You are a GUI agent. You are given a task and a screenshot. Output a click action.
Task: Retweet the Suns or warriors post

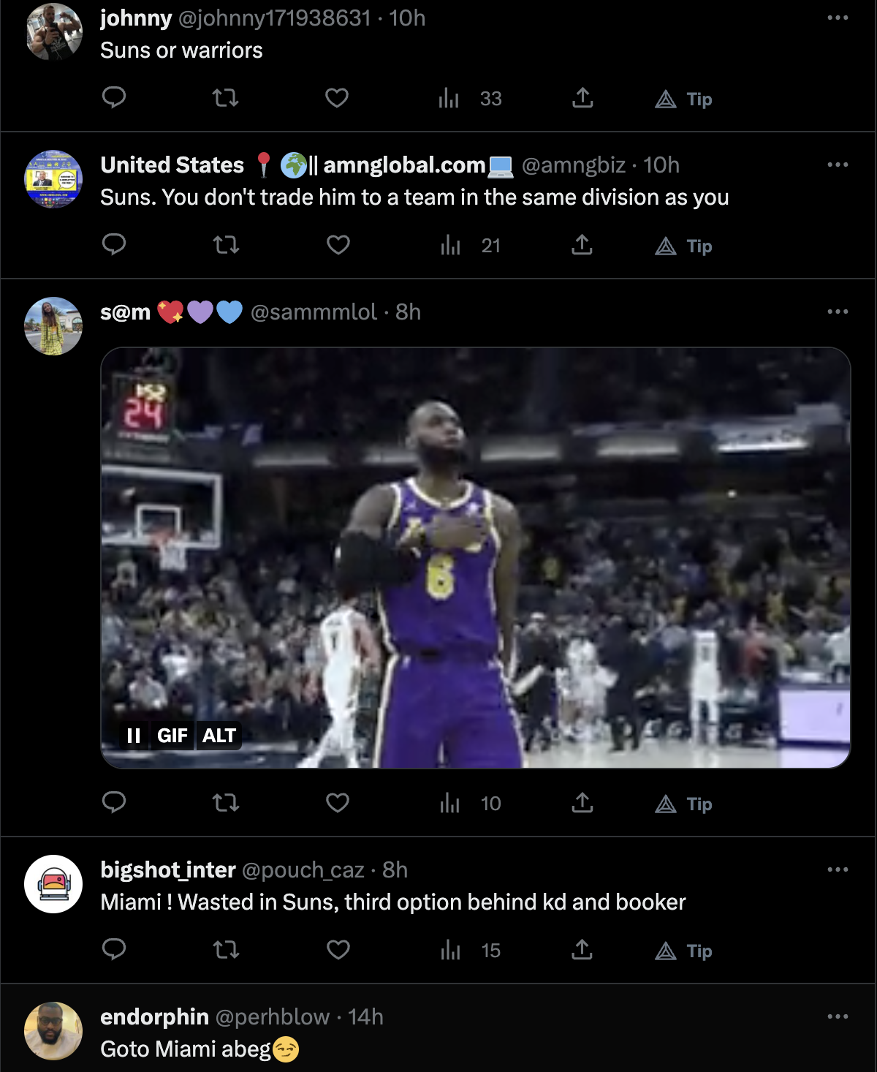pos(227,99)
